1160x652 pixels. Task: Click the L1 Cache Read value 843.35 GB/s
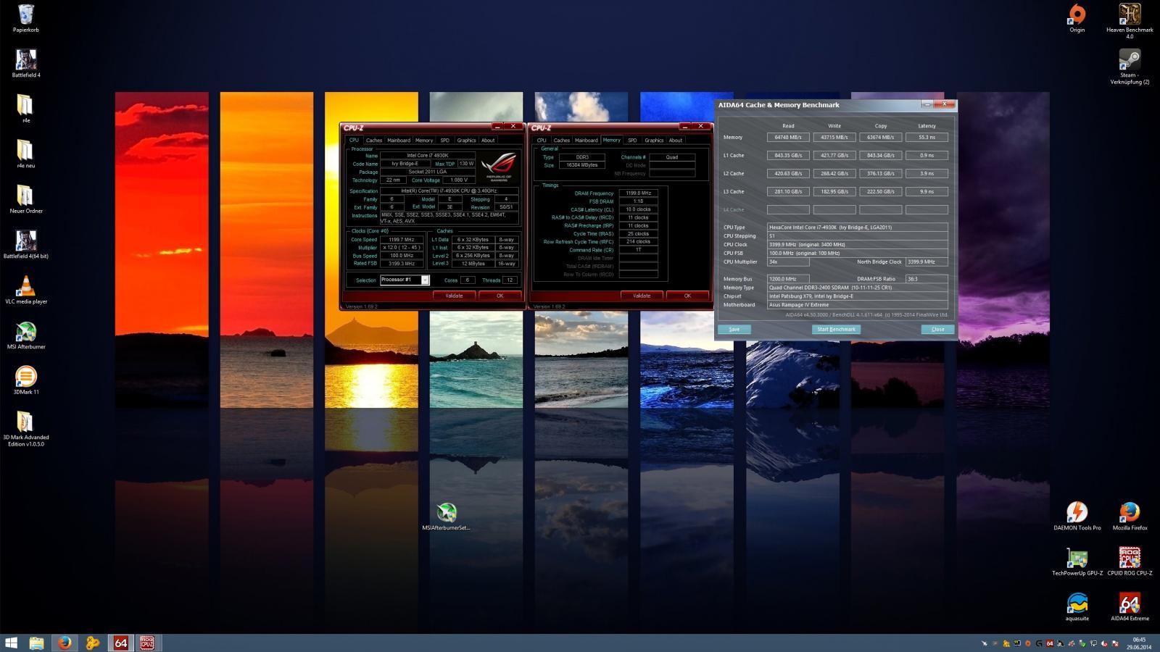pyautogui.click(x=788, y=155)
